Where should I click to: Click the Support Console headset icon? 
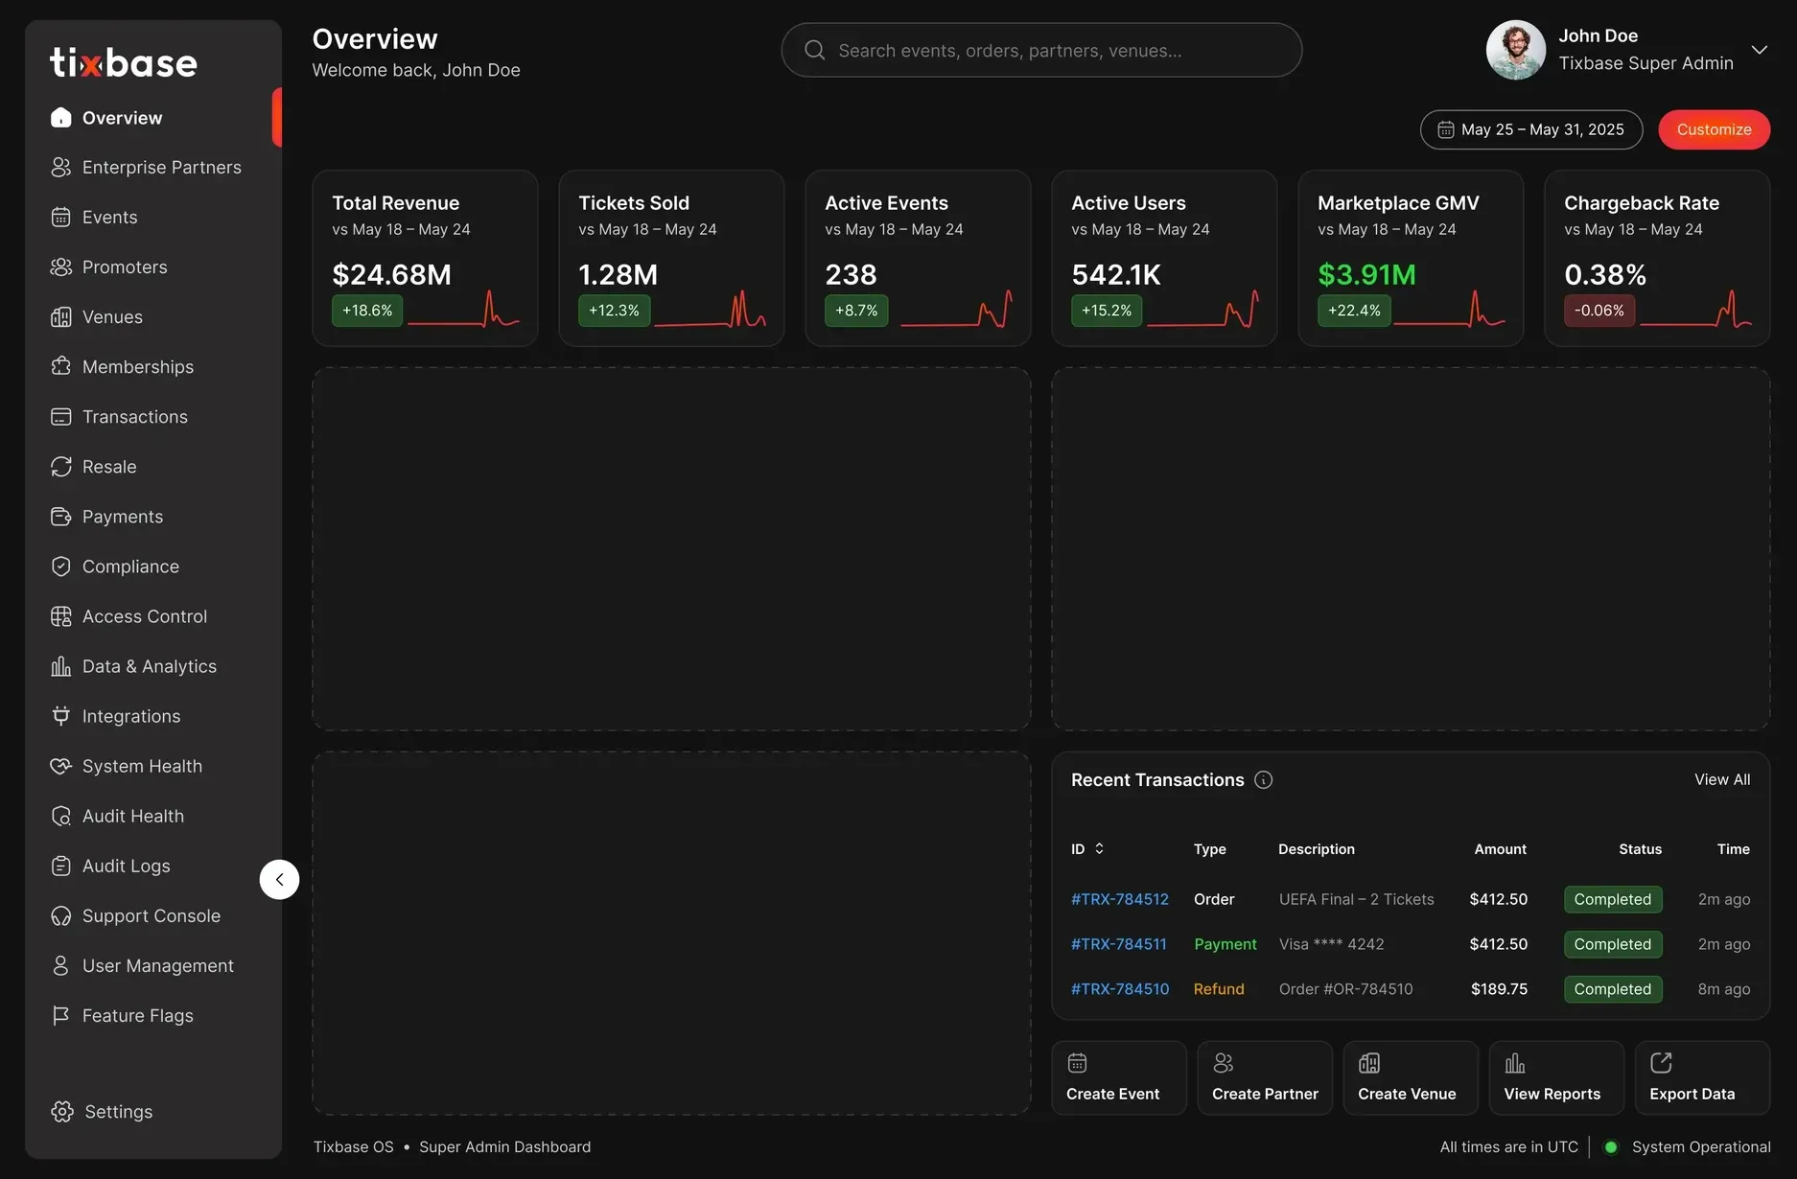(60, 915)
